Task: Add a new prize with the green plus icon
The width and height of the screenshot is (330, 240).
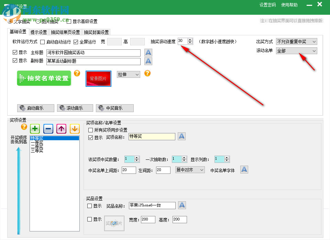Action: [35, 129]
